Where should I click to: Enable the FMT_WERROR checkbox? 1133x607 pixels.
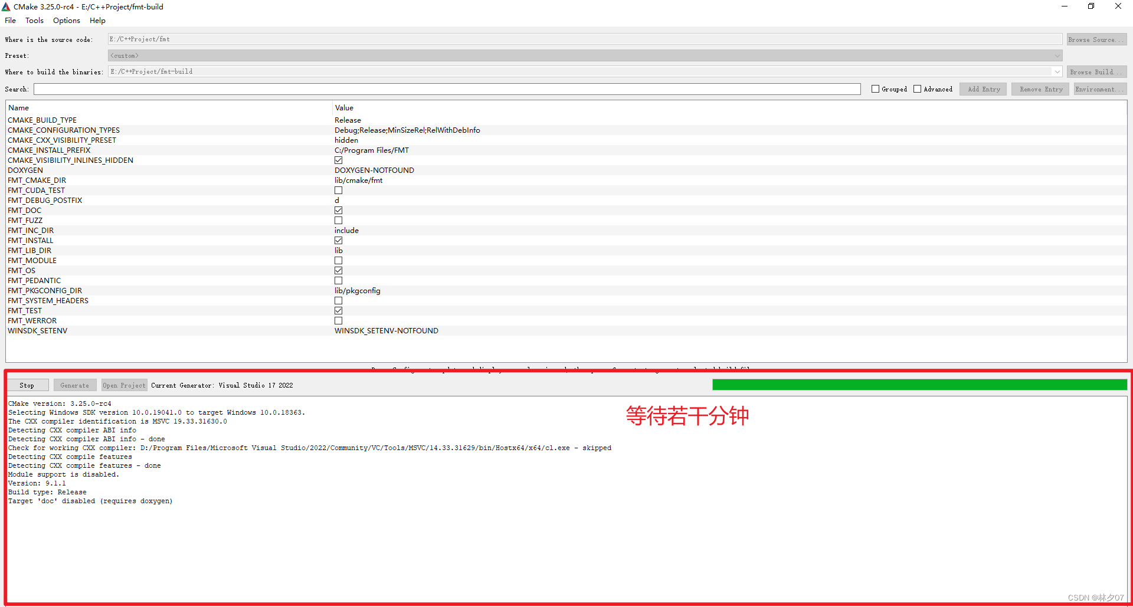point(338,321)
